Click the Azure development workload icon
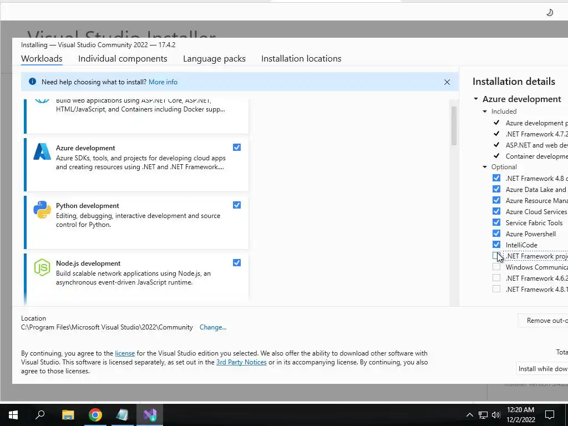Viewport: 568px width, 426px height. tap(42, 152)
